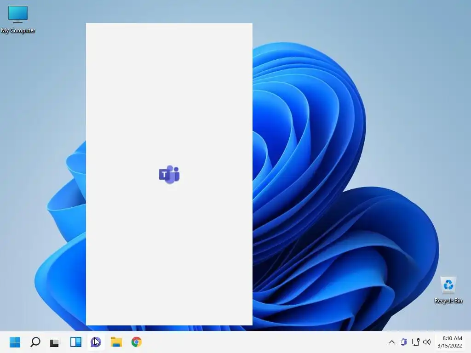Click the My Computer label text
Screen dimensions: 471x353
pyautogui.click(x=18, y=30)
